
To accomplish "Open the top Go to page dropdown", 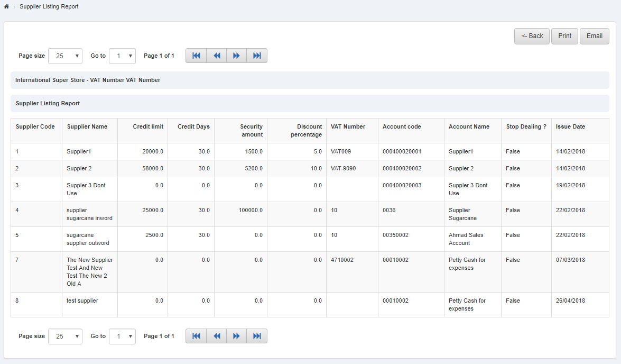I will (x=122, y=56).
